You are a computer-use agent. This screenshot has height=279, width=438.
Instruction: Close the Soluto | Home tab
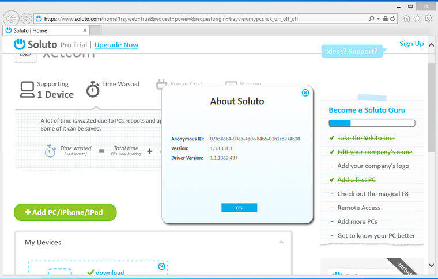tap(85, 30)
